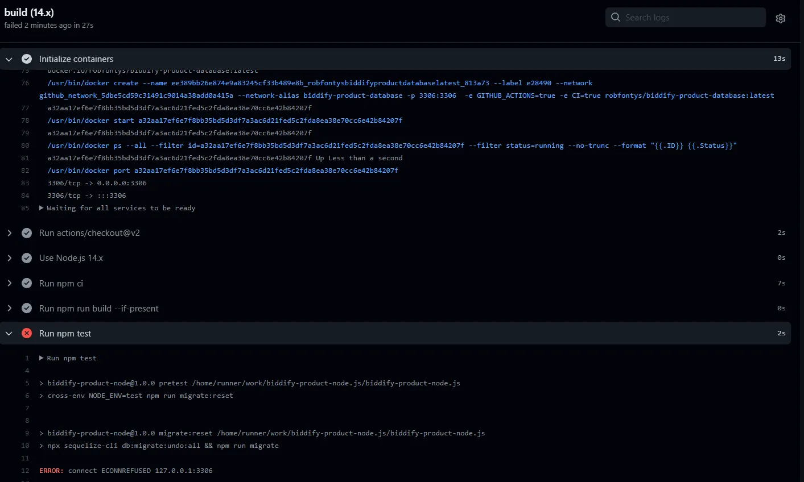Screen dimensions: 804x482
Task: Open the Run actions/checkout@v2 step header
Action: coord(395,233)
